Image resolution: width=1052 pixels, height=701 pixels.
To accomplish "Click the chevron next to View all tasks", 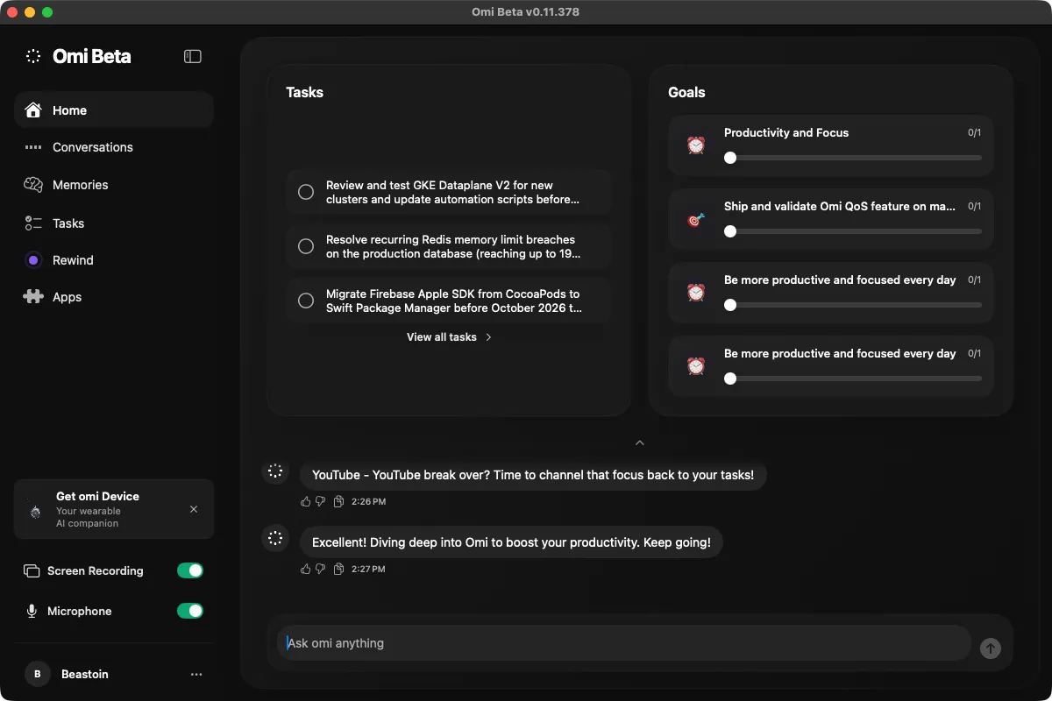I will 488,336.
